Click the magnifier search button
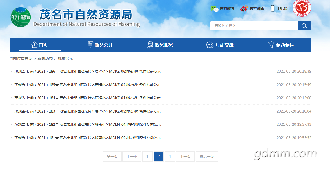This screenshot has width=330, height=171. tap(304, 26)
